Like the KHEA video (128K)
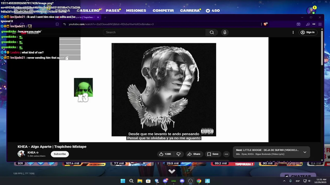Screen dimensions: 330x185 [x=165, y=154]
